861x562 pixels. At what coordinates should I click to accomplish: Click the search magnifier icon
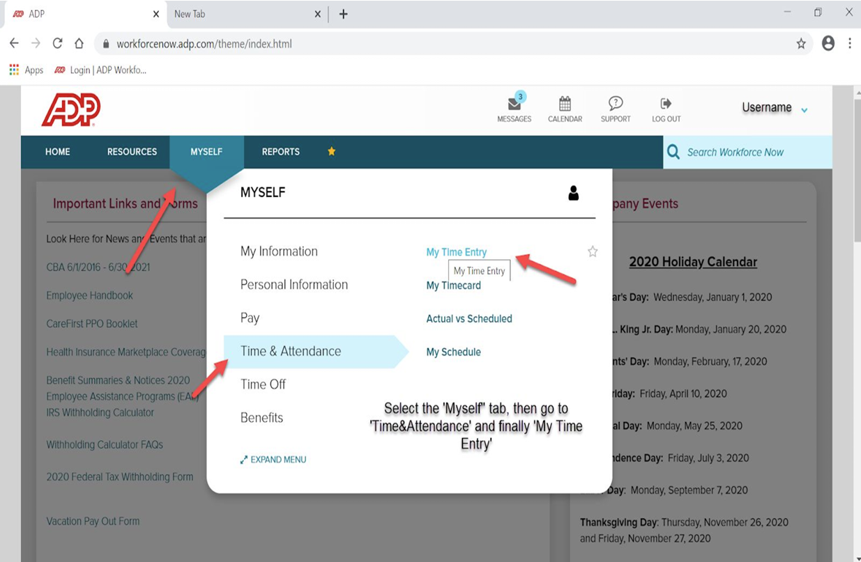point(673,152)
